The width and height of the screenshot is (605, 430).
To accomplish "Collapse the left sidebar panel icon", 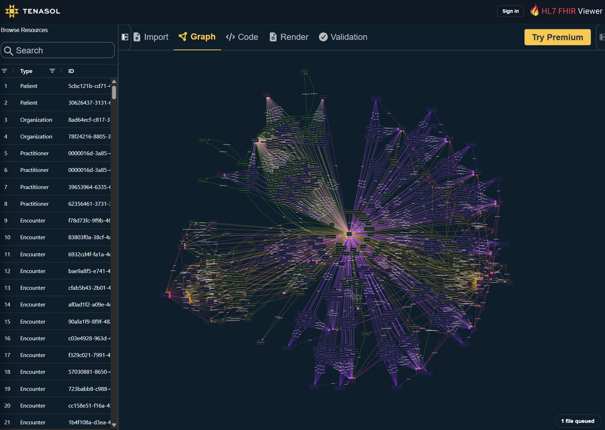I will tap(125, 37).
